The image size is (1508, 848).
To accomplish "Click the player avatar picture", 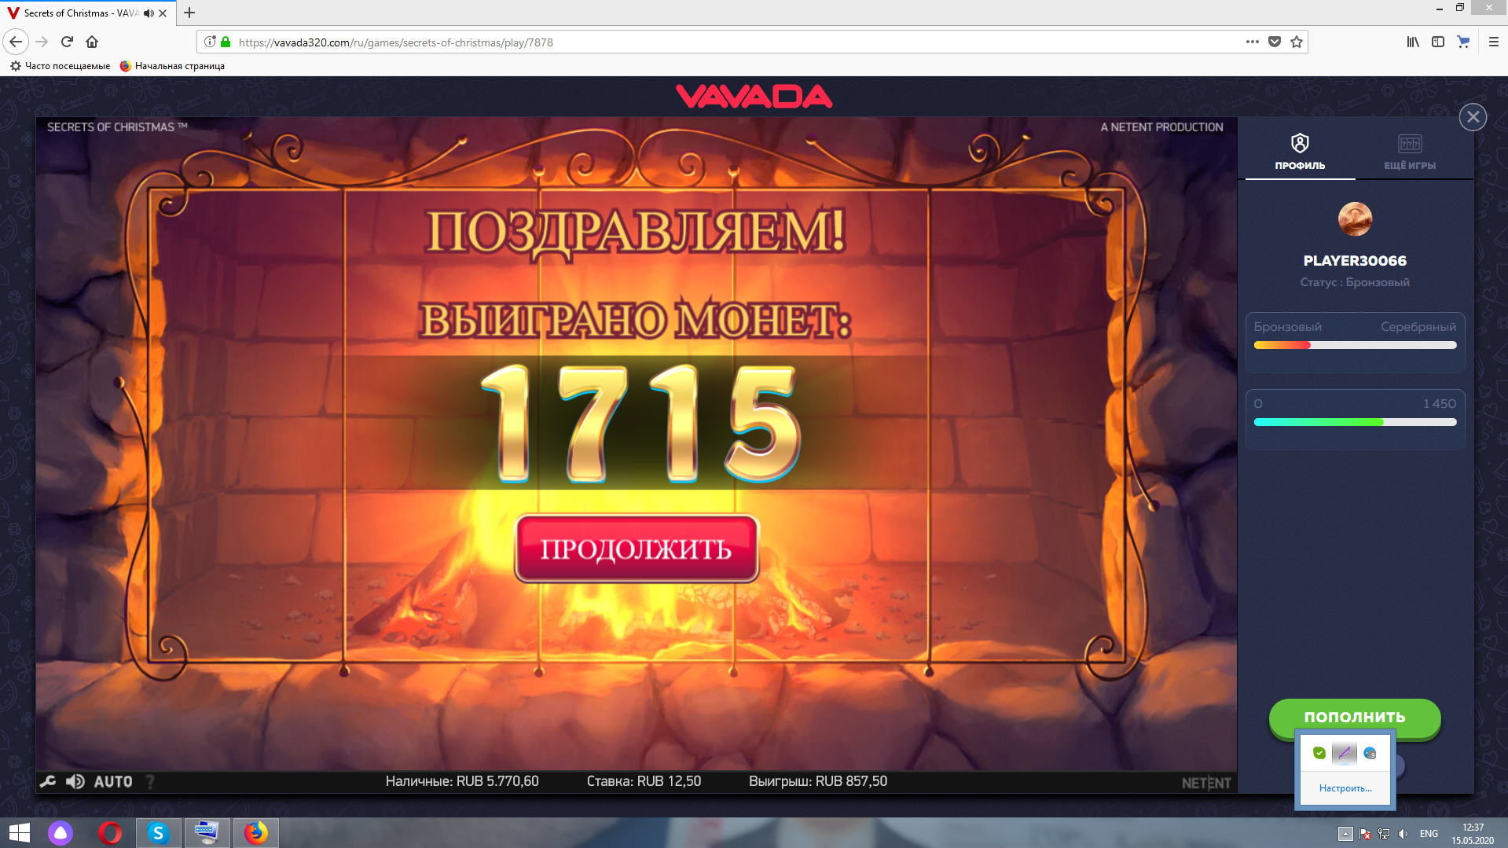I will click(x=1355, y=219).
